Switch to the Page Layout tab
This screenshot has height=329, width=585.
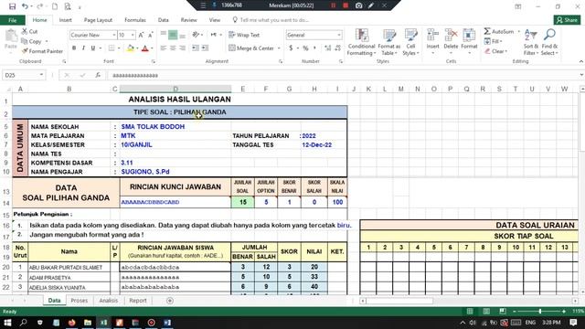[98, 20]
